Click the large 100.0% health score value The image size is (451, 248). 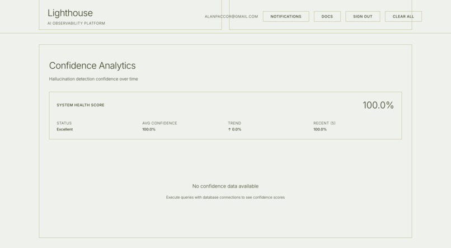(x=378, y=105)
